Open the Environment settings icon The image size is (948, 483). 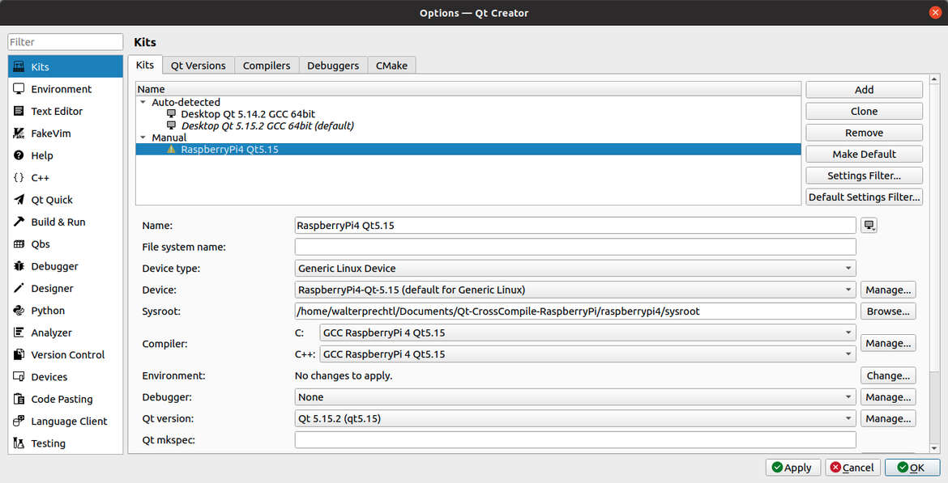[x=19, y=89]
